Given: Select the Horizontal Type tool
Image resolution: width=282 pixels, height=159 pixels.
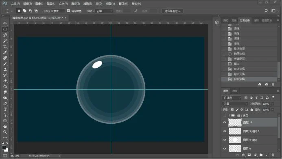Looking at the screenshot, I should [5, 110].
